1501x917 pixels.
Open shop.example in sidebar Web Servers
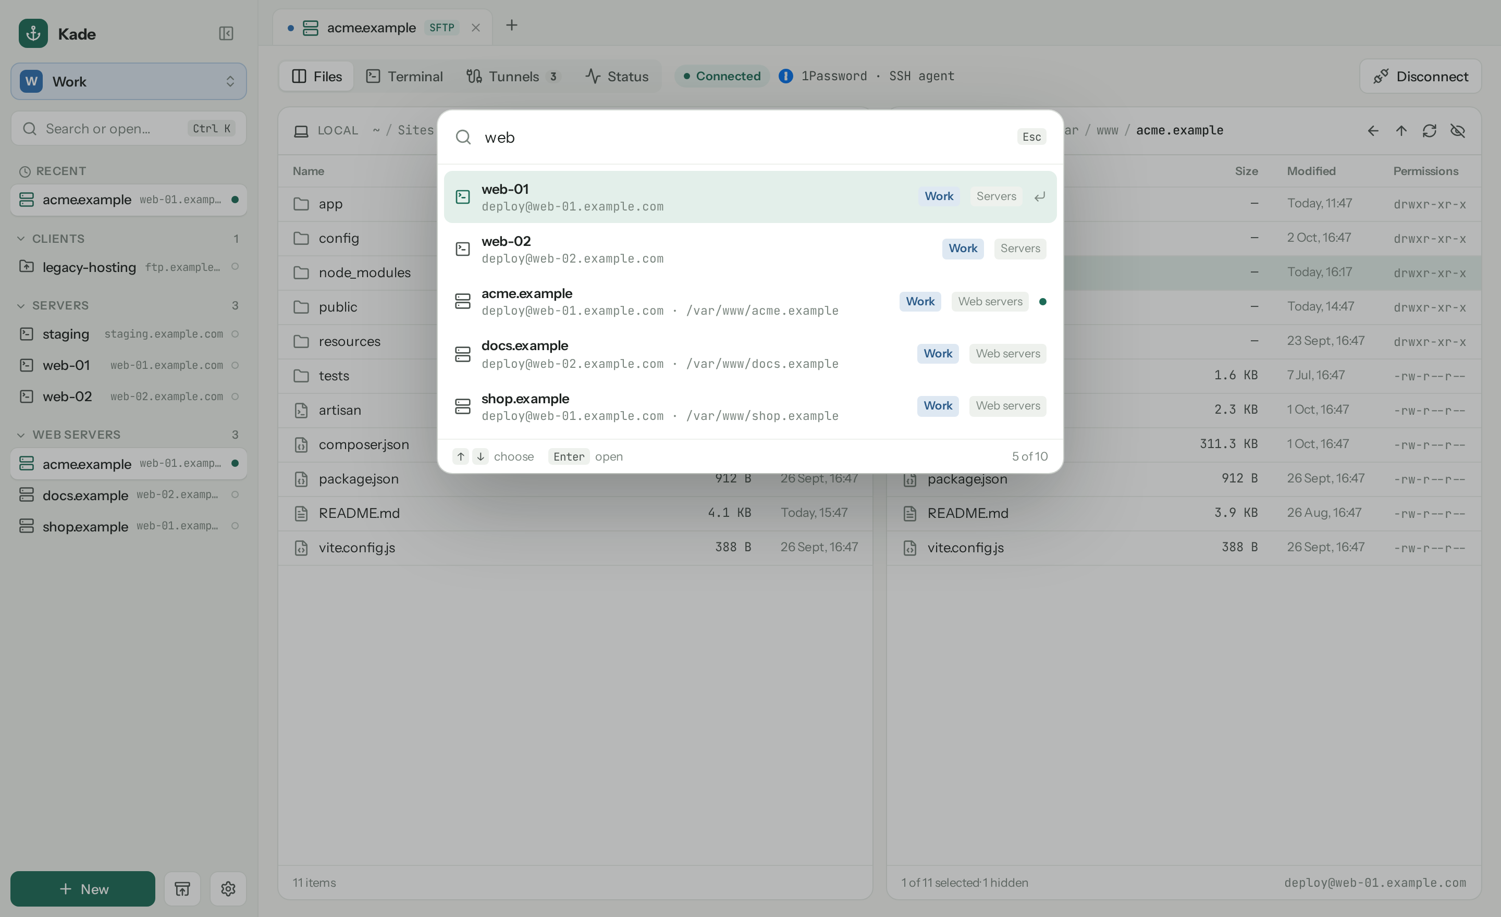[x=129, y=526]
